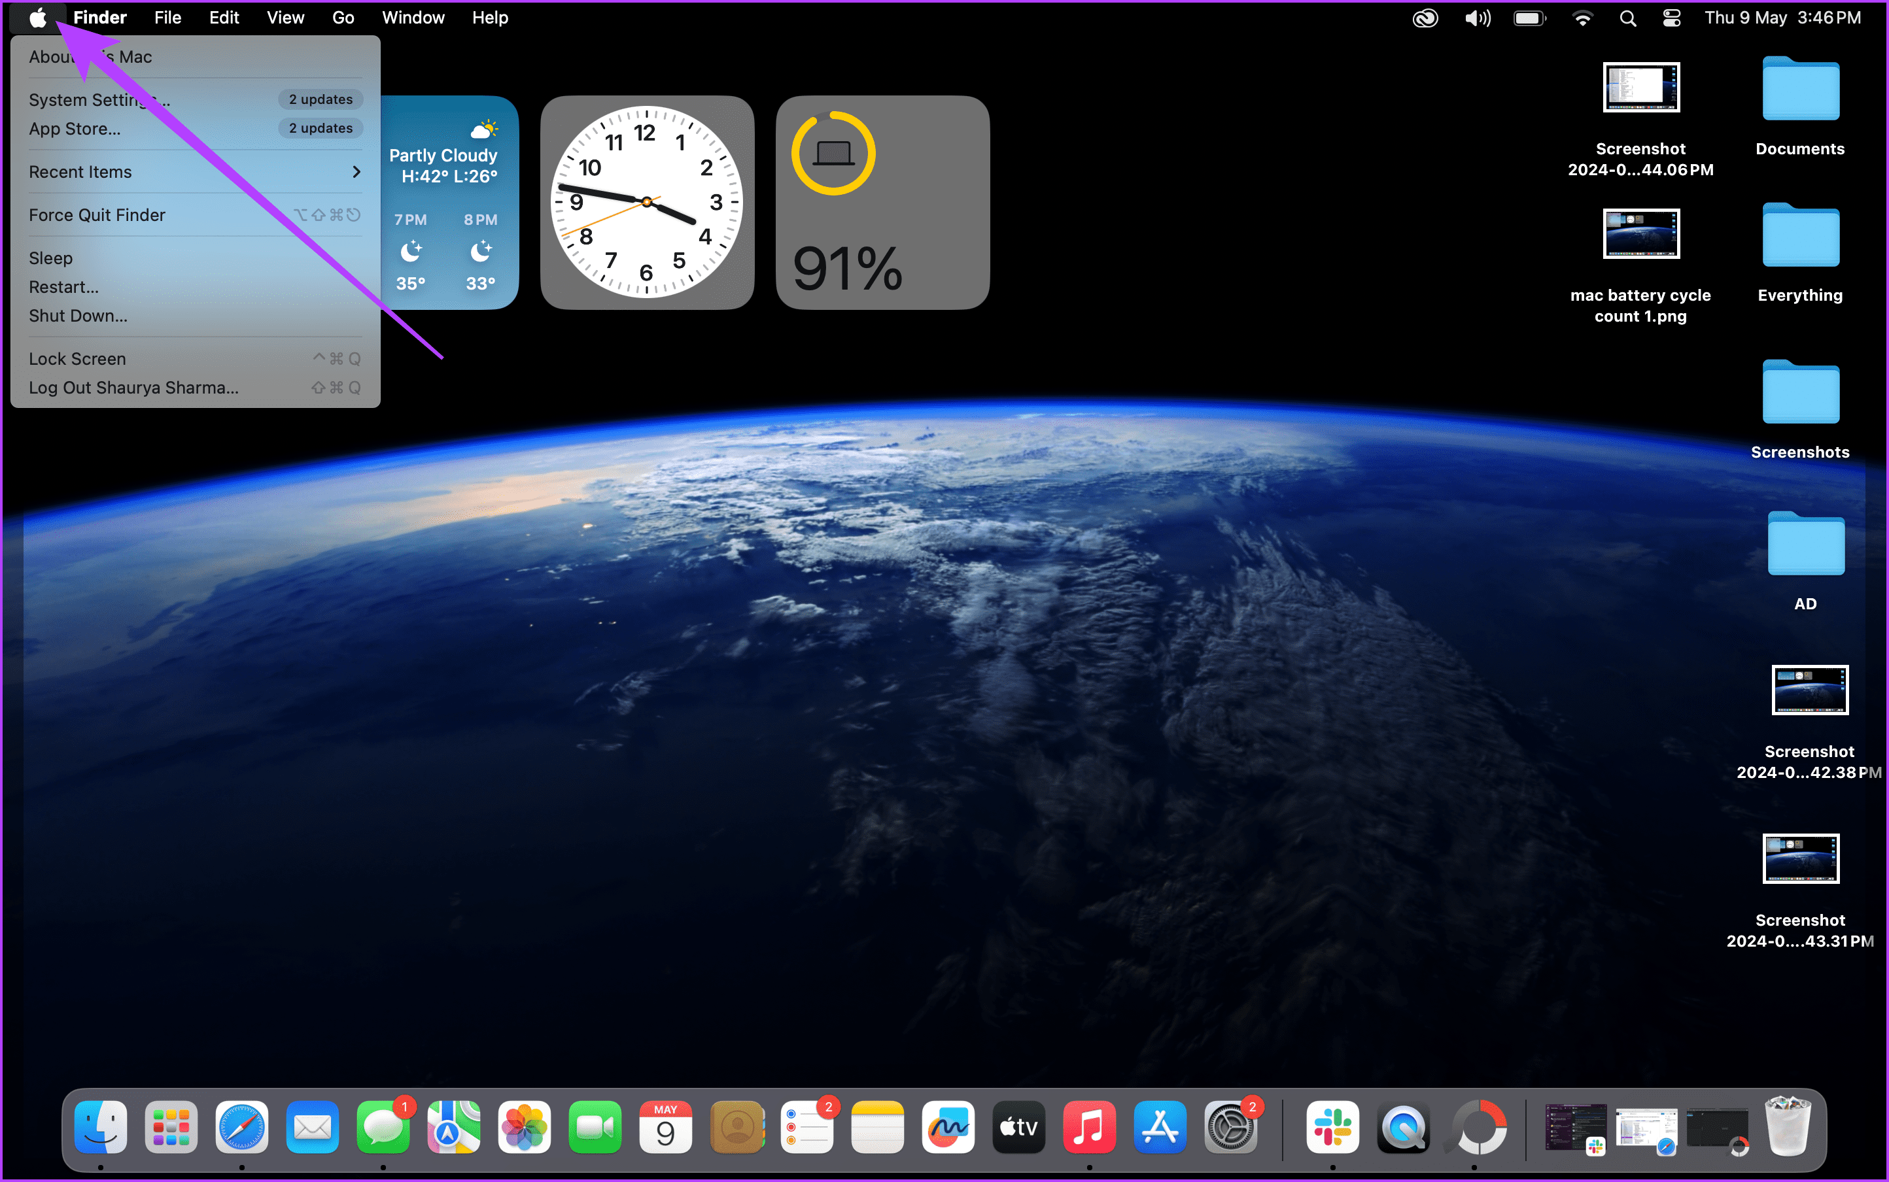Click the battery percentage icon in menu bar
The image size is (1889, 1182).
tap(1528, 18)
